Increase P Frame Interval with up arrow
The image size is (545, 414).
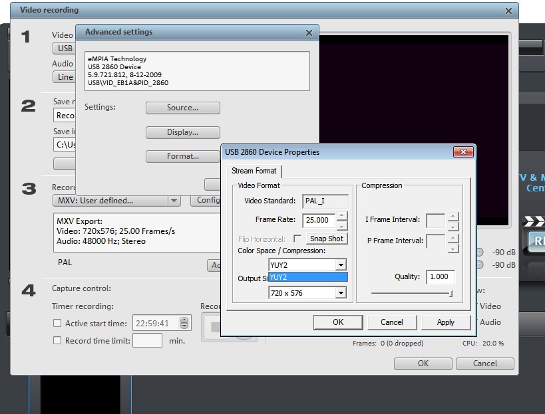click(x=453, y=238)
